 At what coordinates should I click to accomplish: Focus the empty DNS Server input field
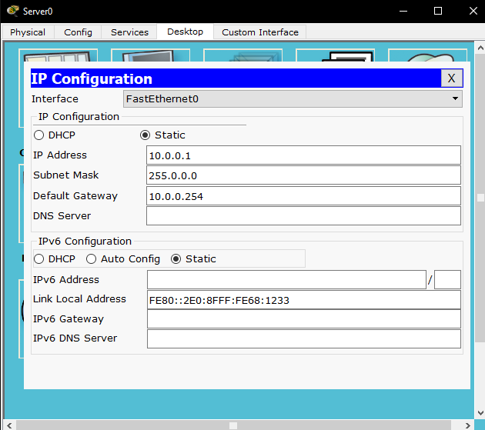303,216
